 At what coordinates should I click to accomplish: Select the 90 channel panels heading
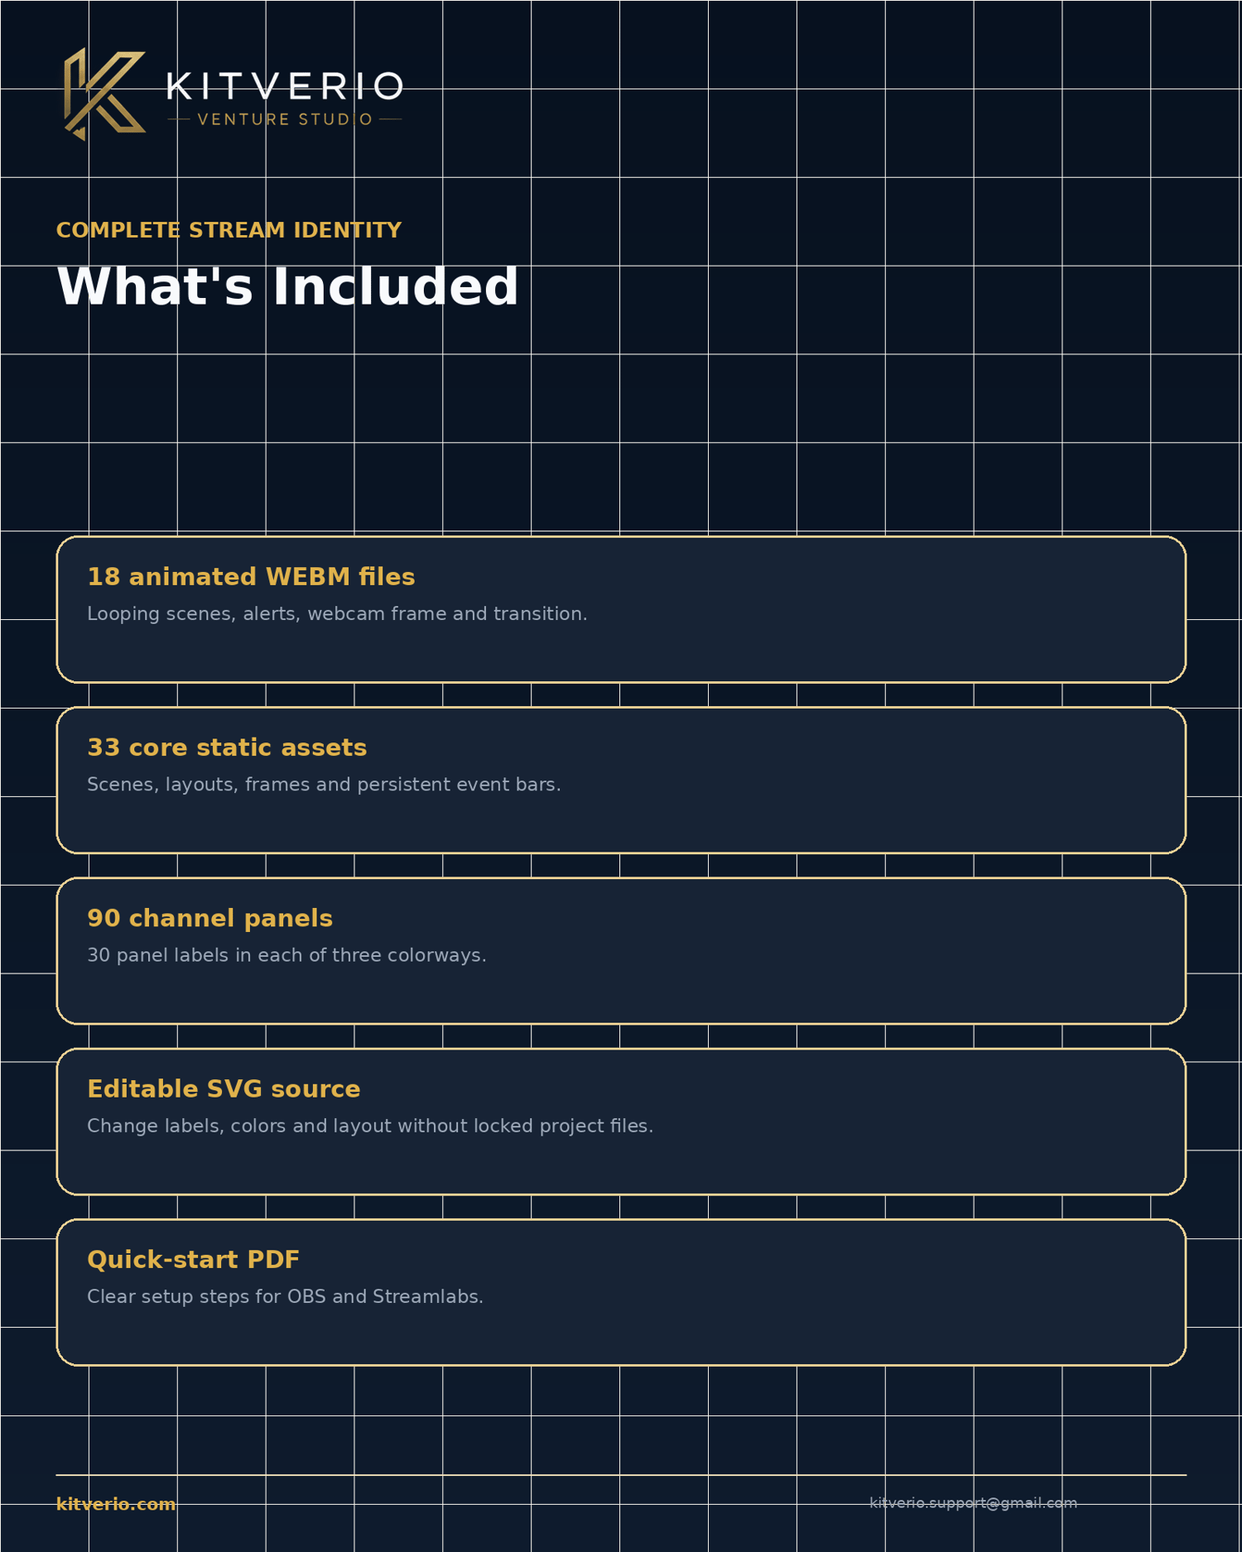click(209, 918)
